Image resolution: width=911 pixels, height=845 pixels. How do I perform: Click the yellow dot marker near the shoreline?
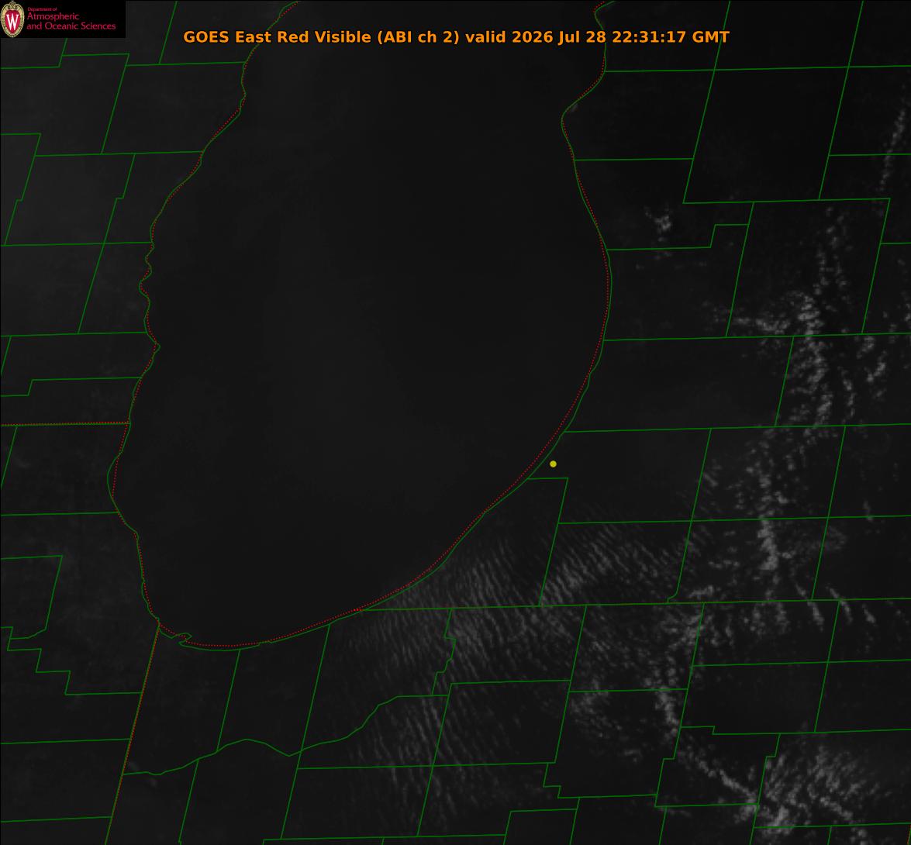click(553, 464)
